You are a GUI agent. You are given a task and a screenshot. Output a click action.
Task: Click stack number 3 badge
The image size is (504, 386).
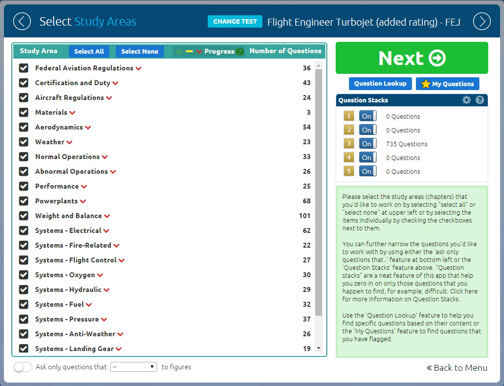[x=349, y=144]
